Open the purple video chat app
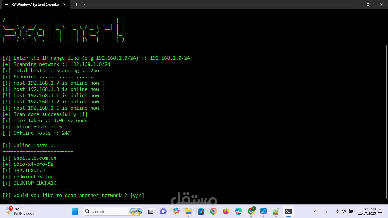The height and width of the screenshot is (218, 388). (x=163, y=211)
